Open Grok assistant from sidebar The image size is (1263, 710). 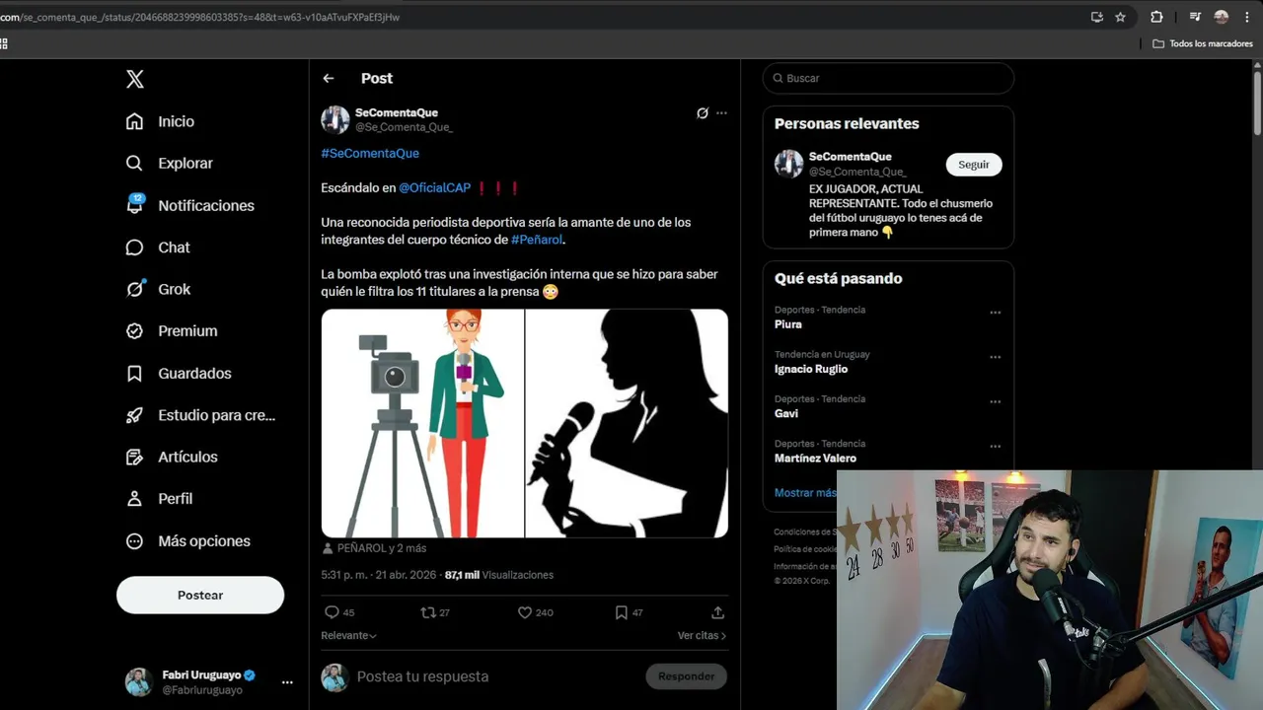click(158, 289)
